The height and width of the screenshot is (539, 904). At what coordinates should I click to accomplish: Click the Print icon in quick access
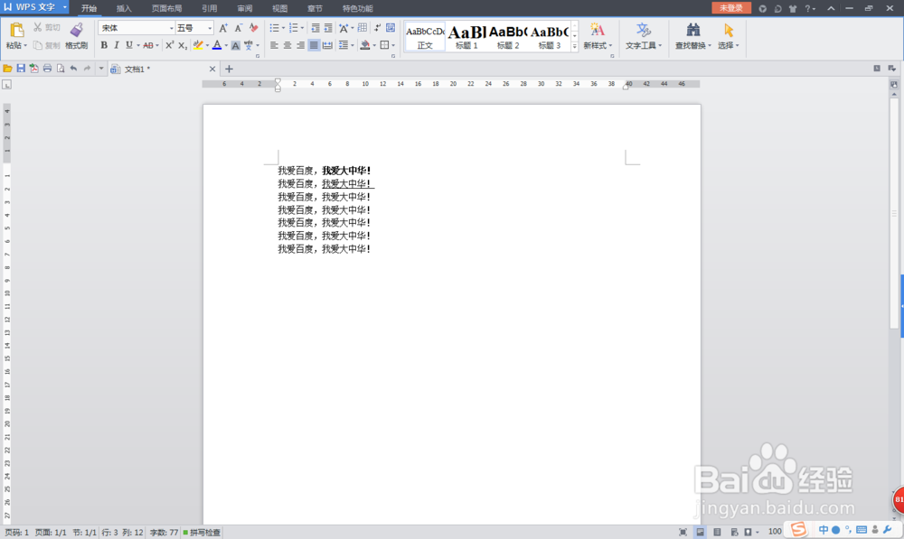point(47,69)
